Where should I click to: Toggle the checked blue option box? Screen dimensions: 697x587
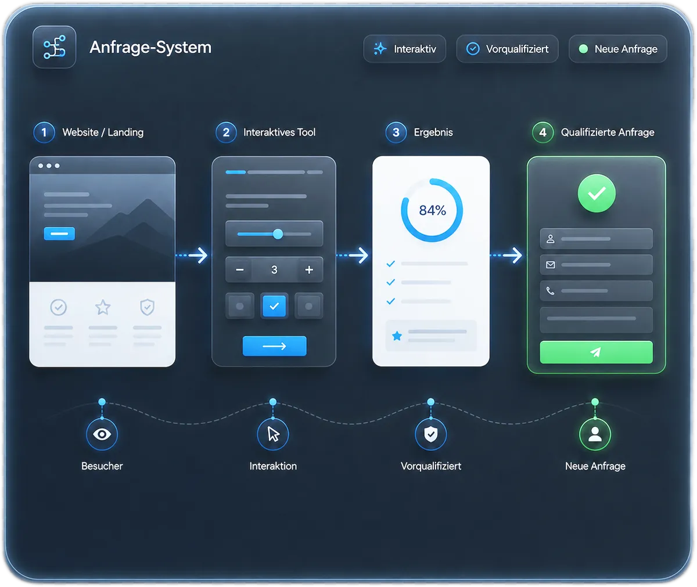click(274, 306)
